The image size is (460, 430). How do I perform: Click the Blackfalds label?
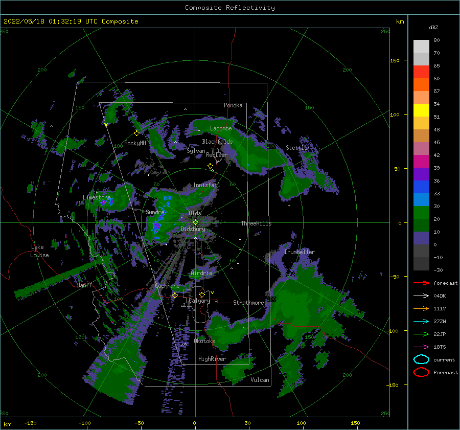(x=217, y=142)
